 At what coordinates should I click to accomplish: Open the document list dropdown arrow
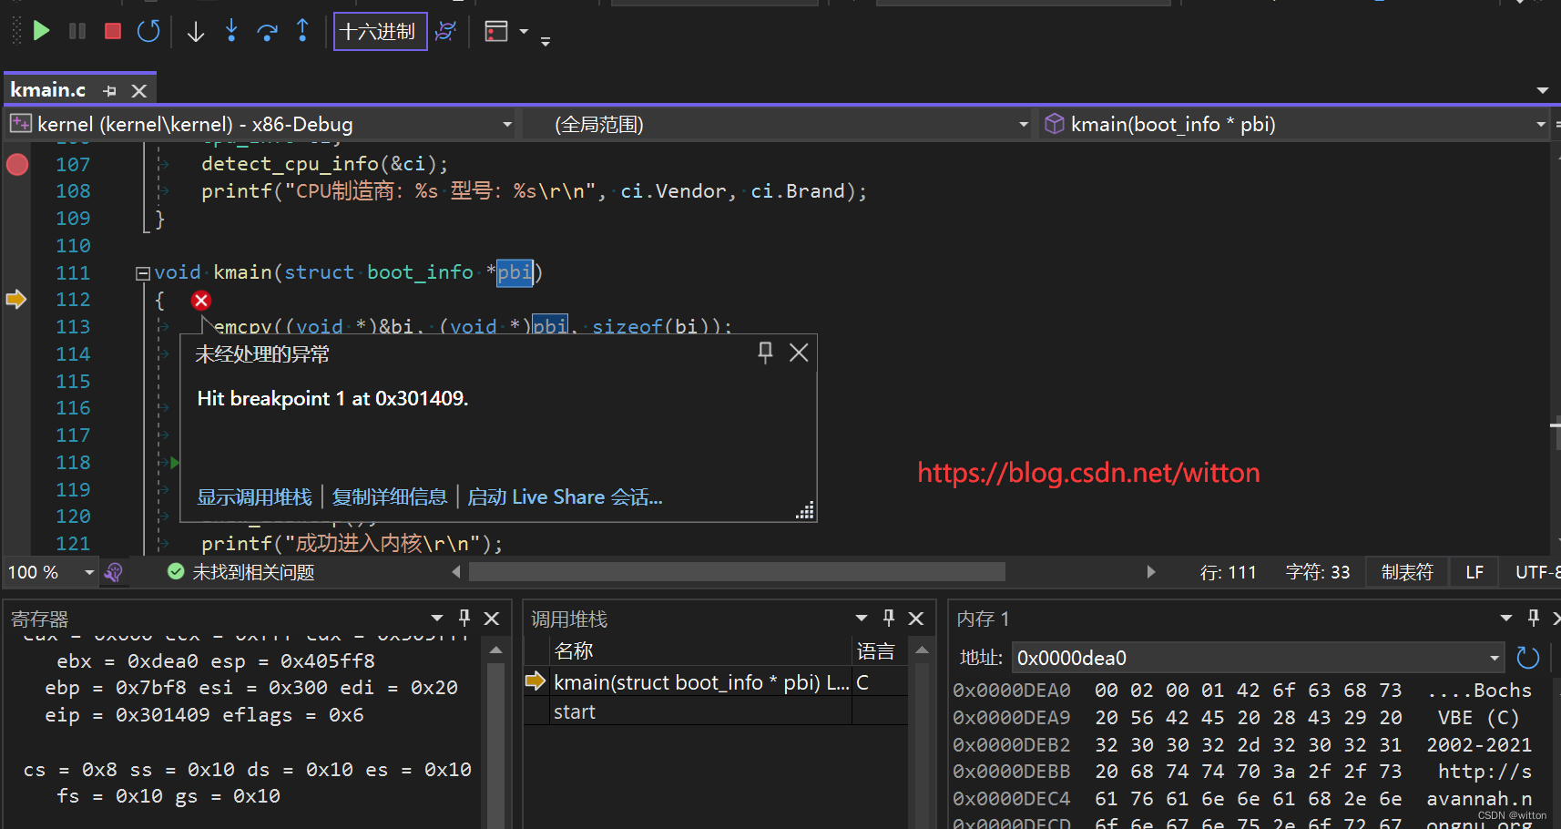pyautogui.click(x=1543, y=90)
